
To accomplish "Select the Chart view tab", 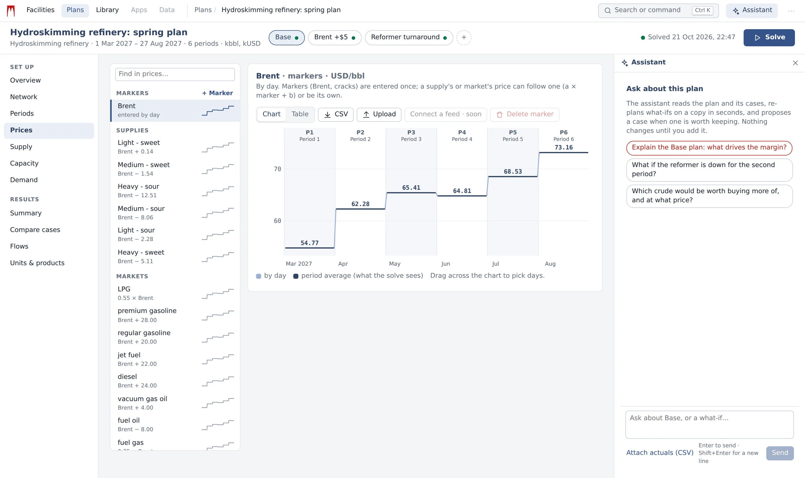I will (271, 114).
